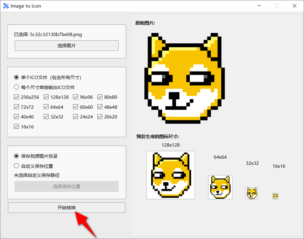Click the Image to icon app logo

[x=6, y=6]
